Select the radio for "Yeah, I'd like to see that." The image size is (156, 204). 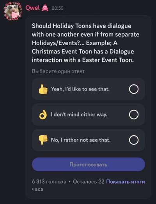click(x=134, y=89)
